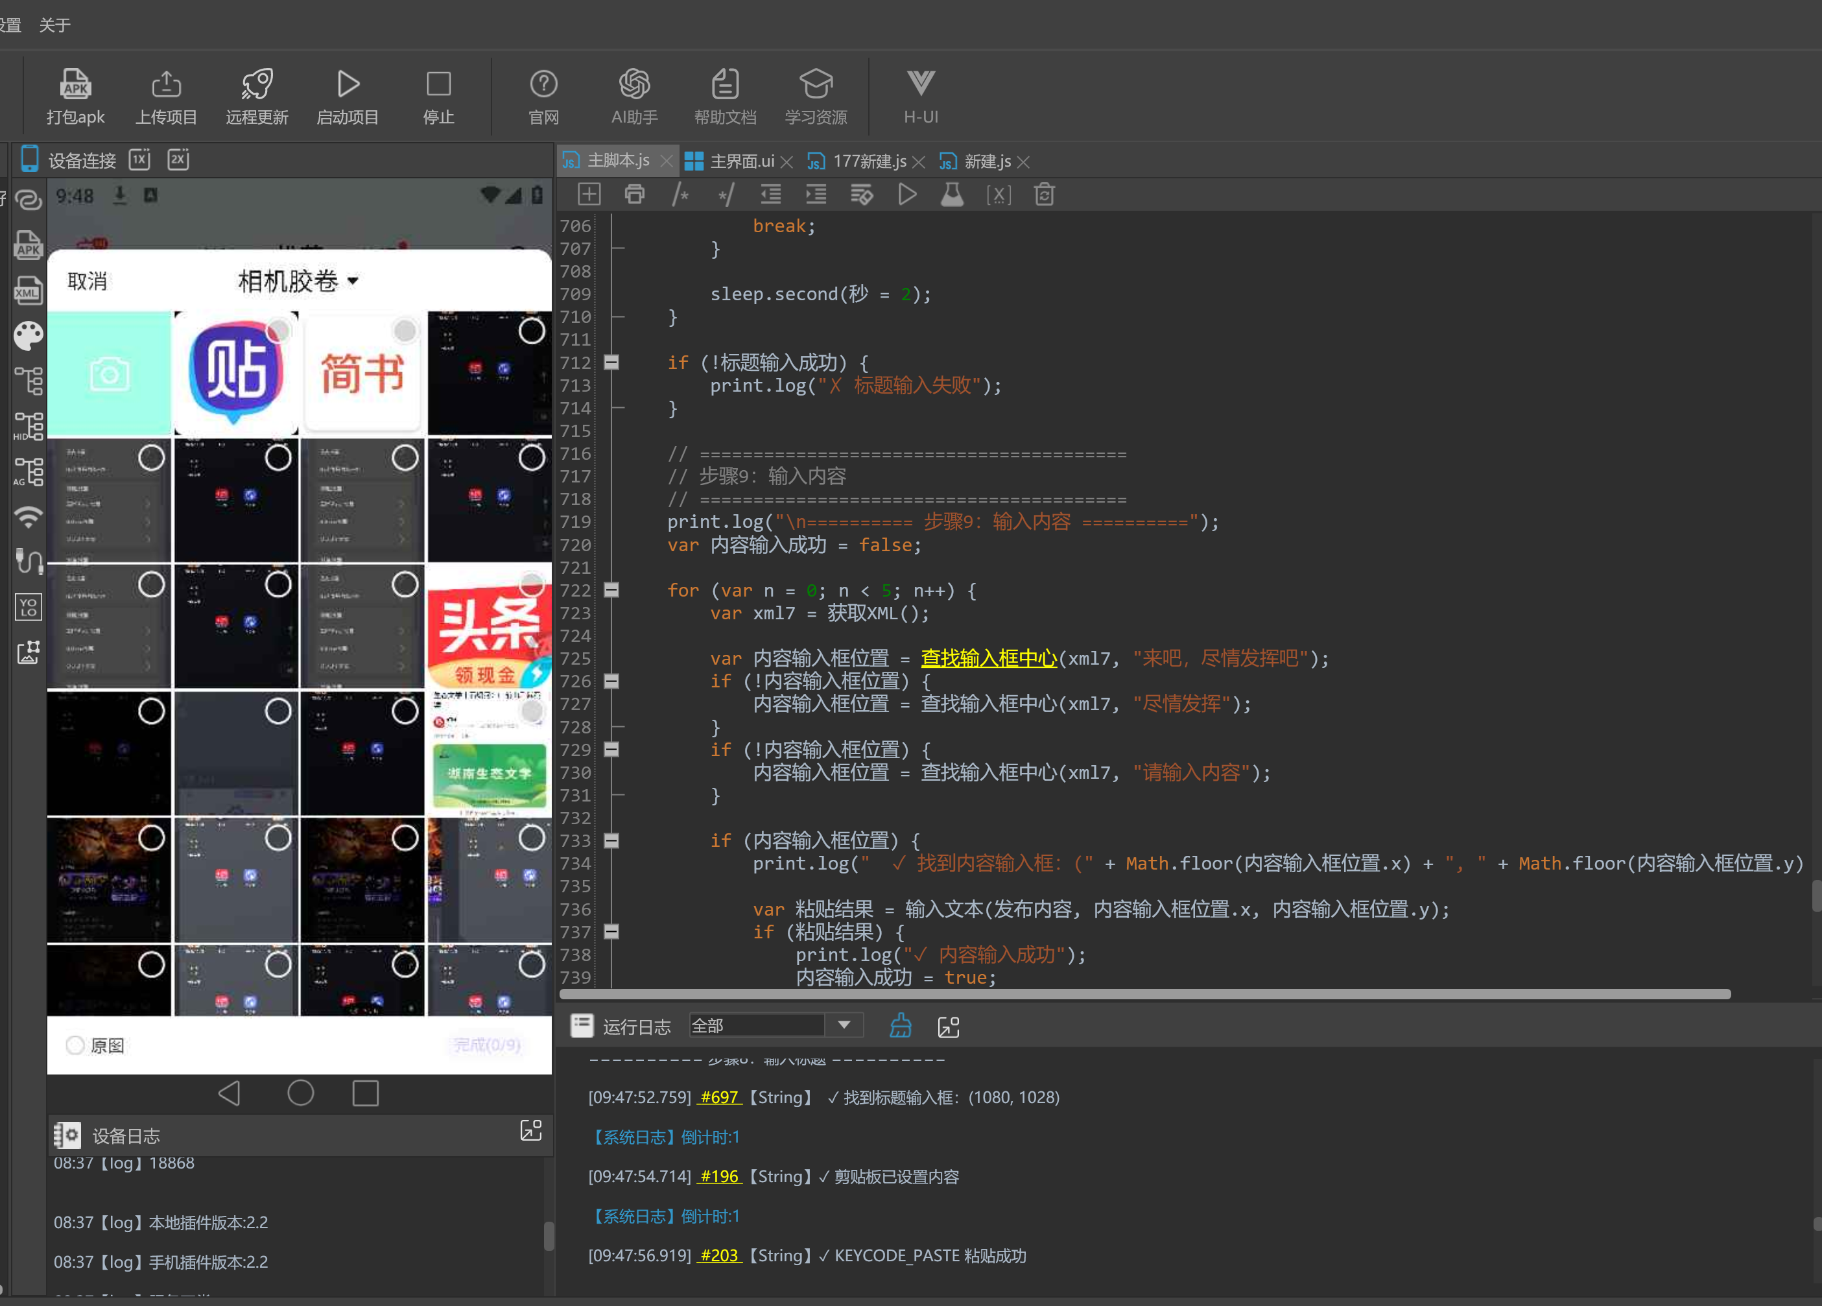Open the YOLO sidebar tool
This screenshot has height=1306, width=1822.
[29, 606]
